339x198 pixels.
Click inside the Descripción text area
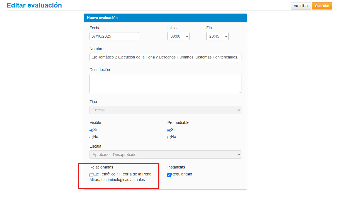click(165, 83)
